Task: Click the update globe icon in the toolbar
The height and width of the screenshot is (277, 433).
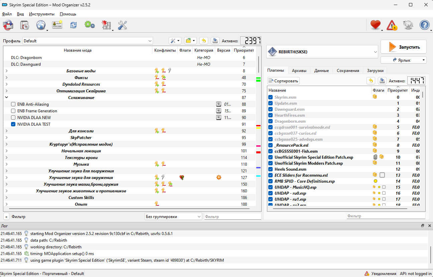Action: coord(408,25)
